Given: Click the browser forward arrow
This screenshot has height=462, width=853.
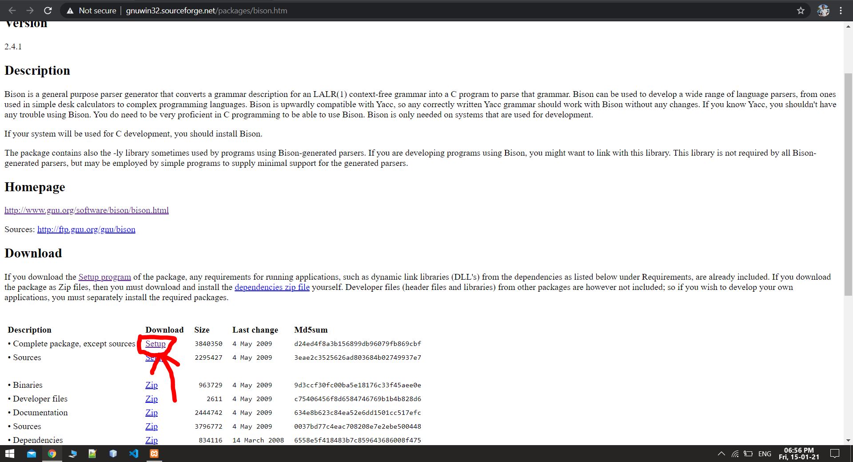Looking at the screenshot, I should click(30, 10).
